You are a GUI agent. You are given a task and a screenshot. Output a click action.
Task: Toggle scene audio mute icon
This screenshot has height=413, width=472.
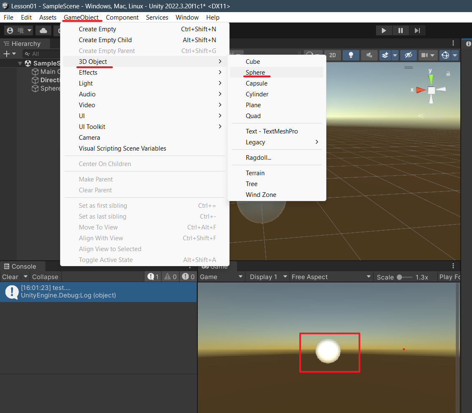click(x=369, y=55)
